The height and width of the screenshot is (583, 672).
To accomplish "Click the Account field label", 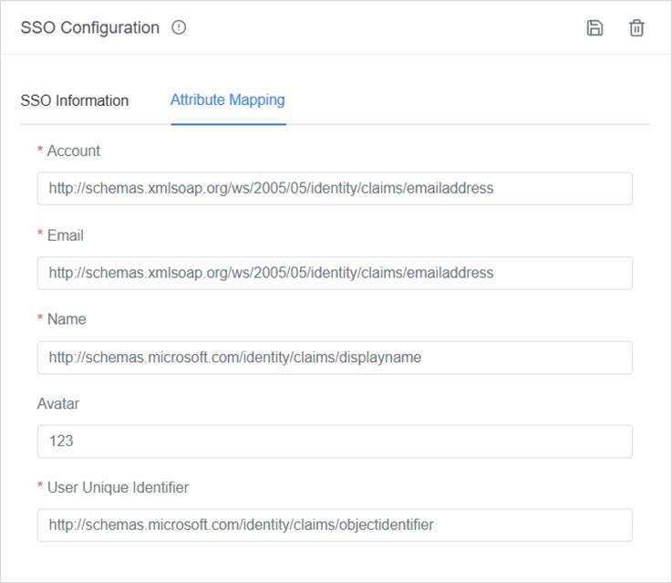I will tap(74, 151).
